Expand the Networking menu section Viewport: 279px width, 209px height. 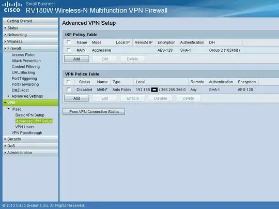click(30, 35)
